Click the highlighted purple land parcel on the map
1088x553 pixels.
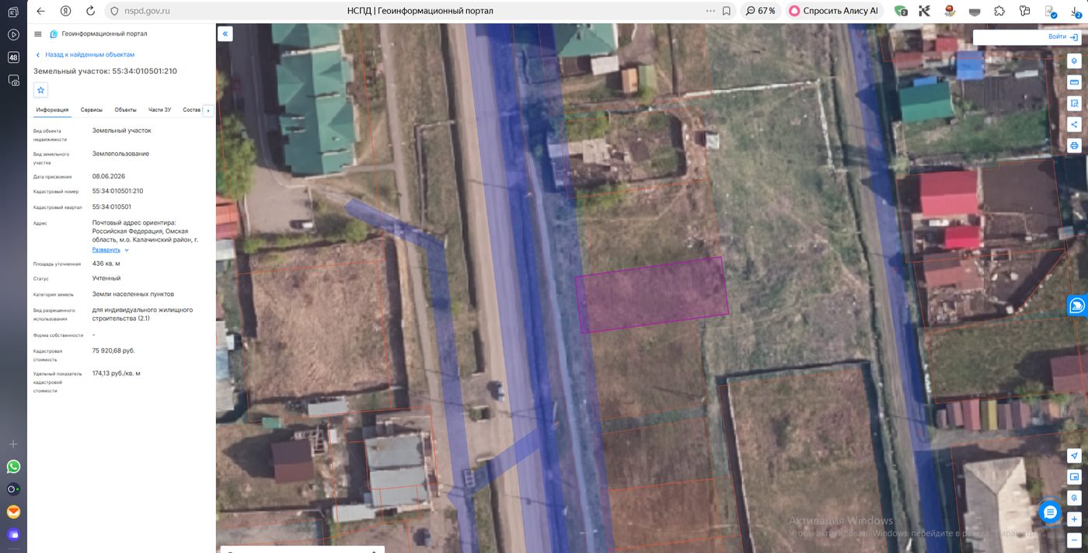click(x=652, y=295)
